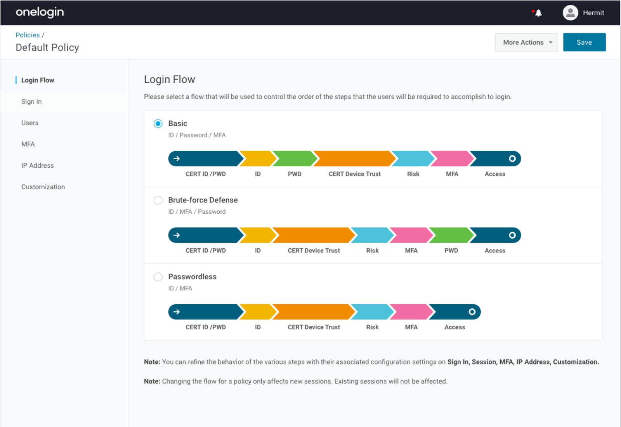Select the Brute-force Defense radio button
621x427 pixels.
pos(158,200)
